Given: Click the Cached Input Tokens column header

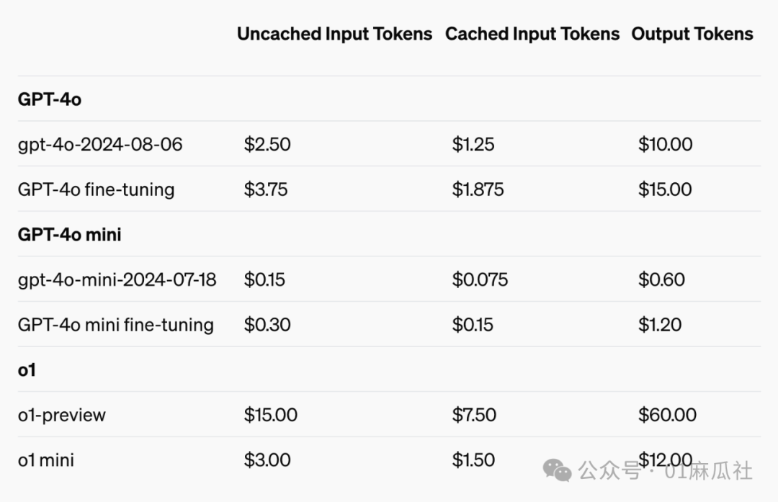Looking at the screenshot, I should click(x=532, y=34).
